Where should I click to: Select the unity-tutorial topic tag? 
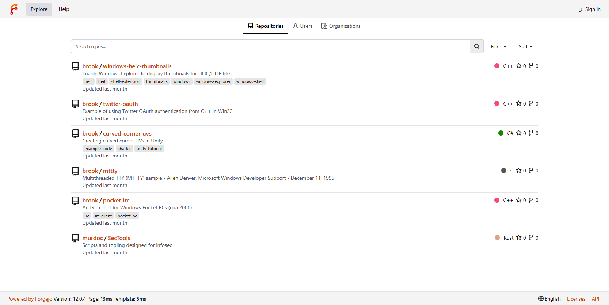(149, 149)
